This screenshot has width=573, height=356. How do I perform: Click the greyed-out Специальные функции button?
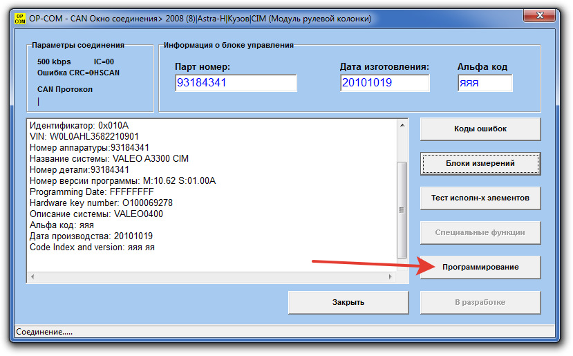coord(480,232)
